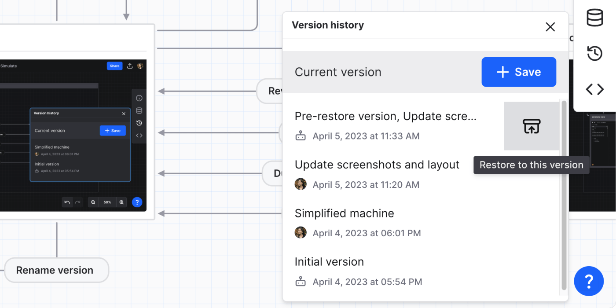Switch to the Simulate tab in the dark screenshot
This screenshot has width=616, height=308.
[x=9, y=66]
